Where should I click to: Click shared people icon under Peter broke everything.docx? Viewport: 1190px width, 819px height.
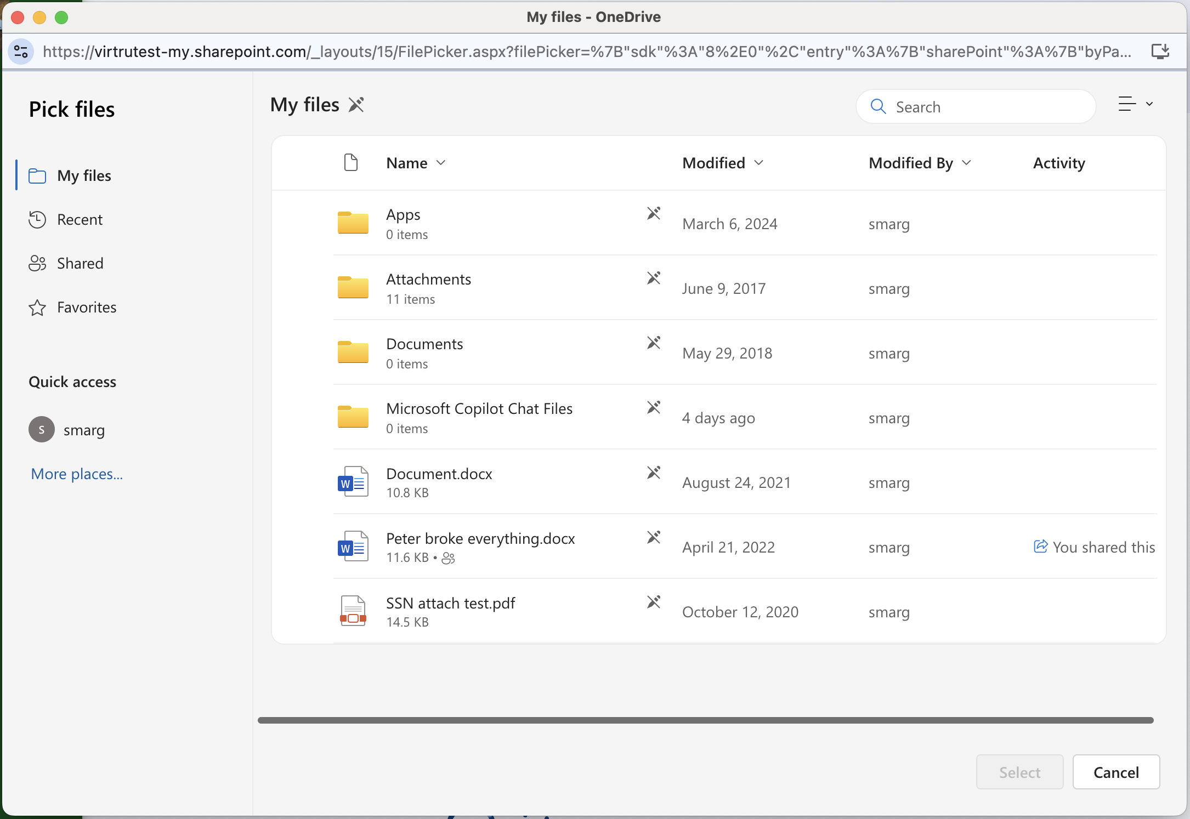click(448, 558)
